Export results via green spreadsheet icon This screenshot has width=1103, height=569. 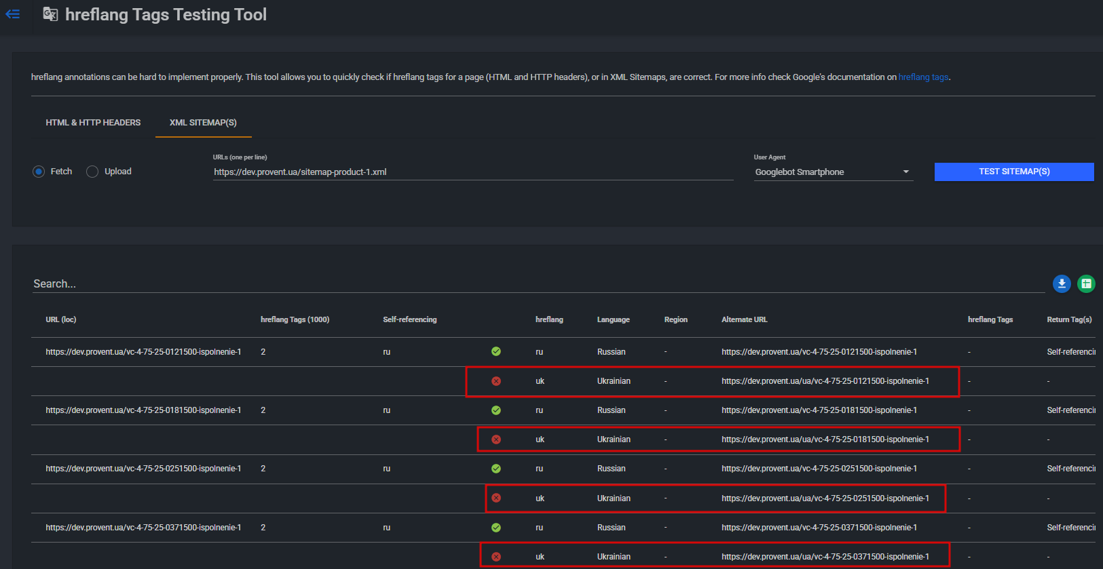tap(1086, 283)
